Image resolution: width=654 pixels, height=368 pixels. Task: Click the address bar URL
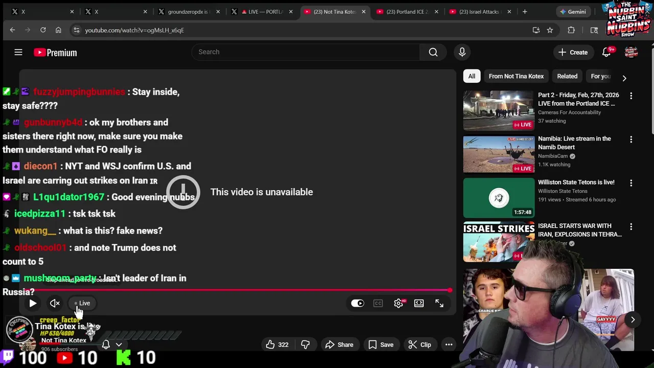134,30
